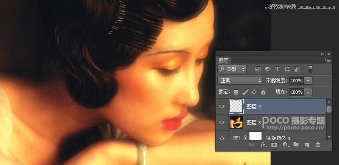This screenshot has height=165, width=339.
Task: Close the Layers panel with X
Action: tap(329, 54)
